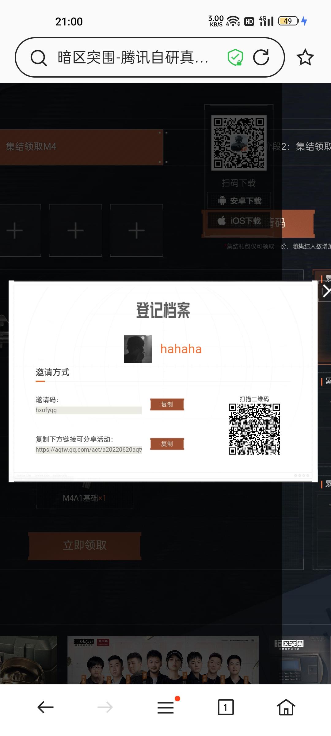The image size is (331, 736).
Task: Tap the 邀请方式 heading
Action: [52, 372]
